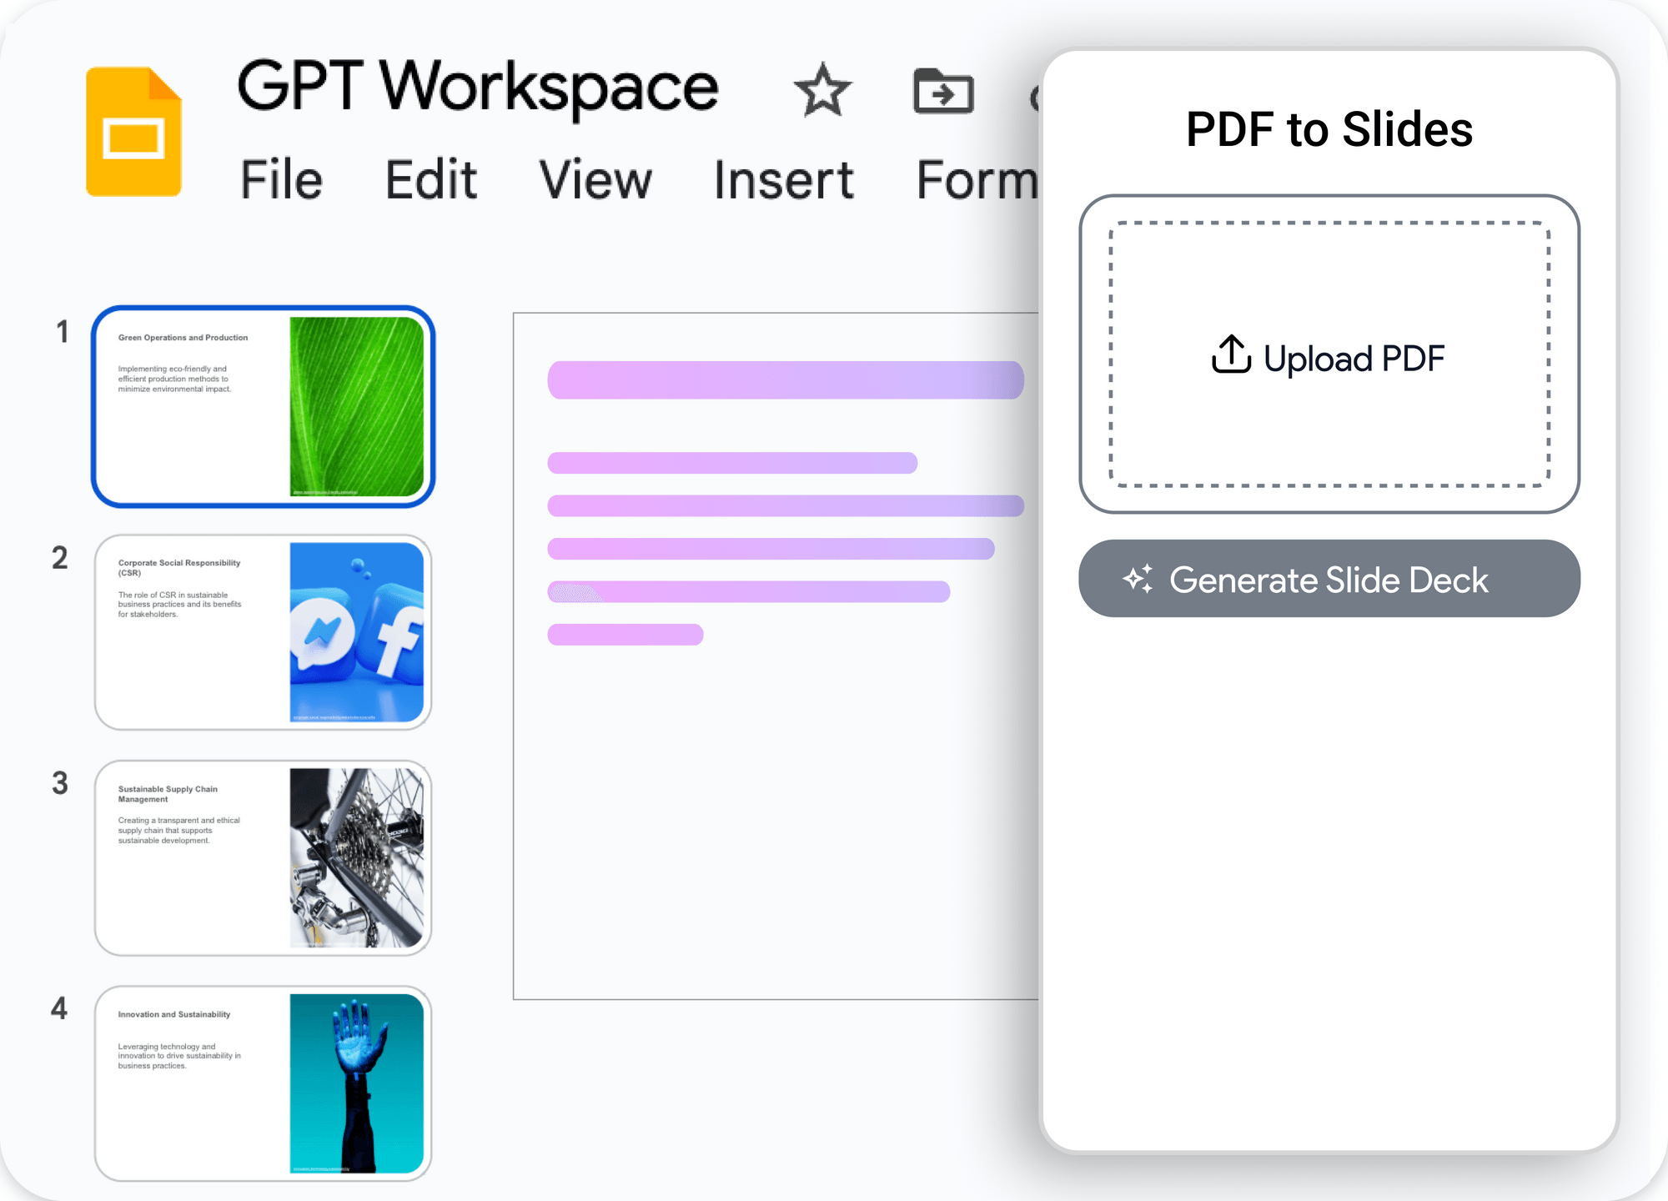Click the PDF to Slides panel heading
The width and height of the screenshot is (1668, 1201).
1329,129
